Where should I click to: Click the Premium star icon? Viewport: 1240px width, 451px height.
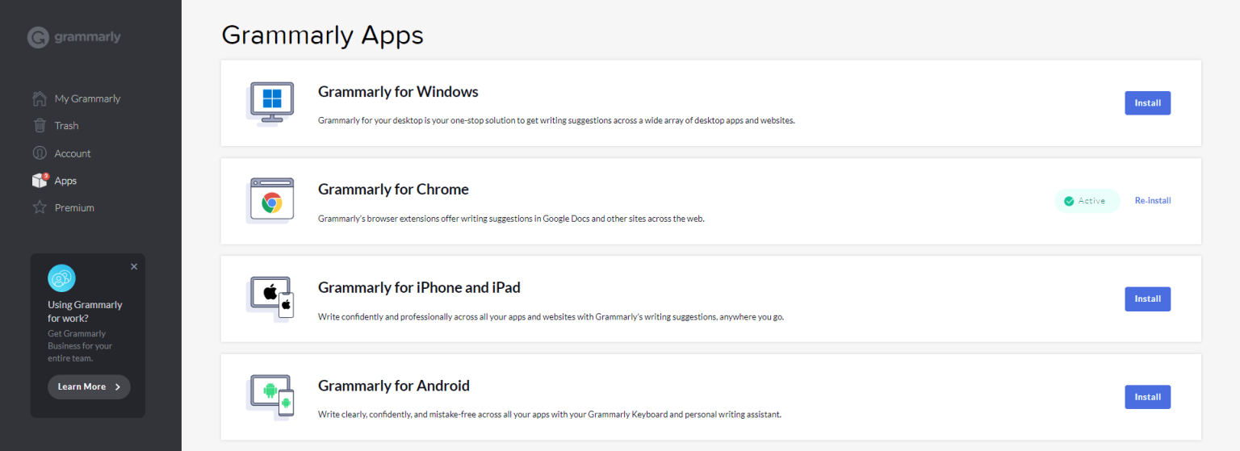pyautogui.click(x=40, y=207)
